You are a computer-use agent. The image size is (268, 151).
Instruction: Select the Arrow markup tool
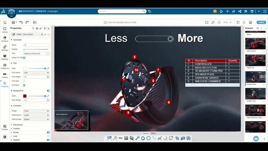click(x=137, y=138)
